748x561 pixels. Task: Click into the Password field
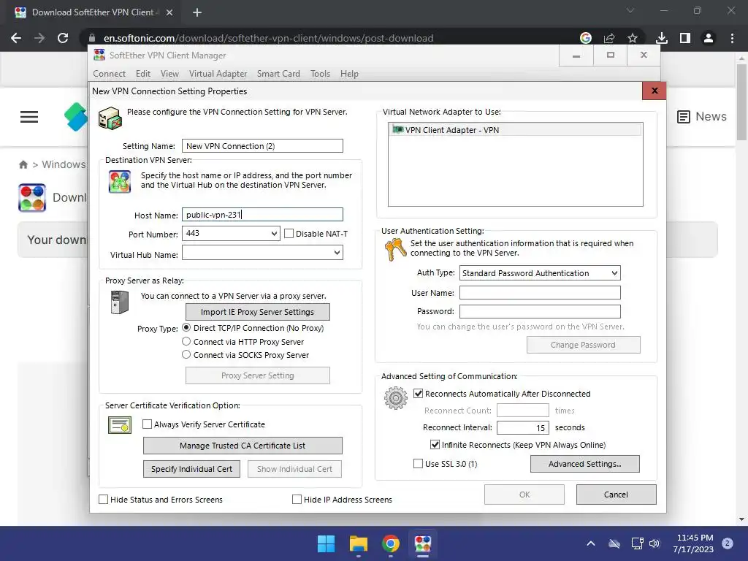pyautogui.click(x=540, y=311)
